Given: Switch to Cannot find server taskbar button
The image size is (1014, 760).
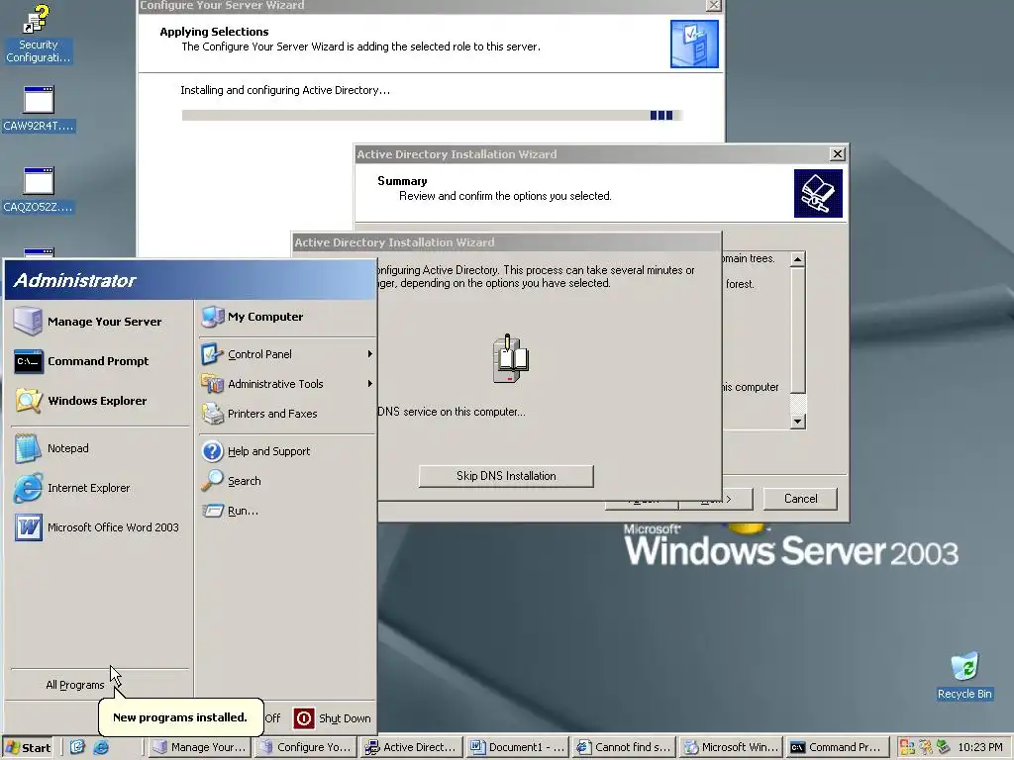Looking at the screenshot, I should pyautogui.click(x=624, y=747).
